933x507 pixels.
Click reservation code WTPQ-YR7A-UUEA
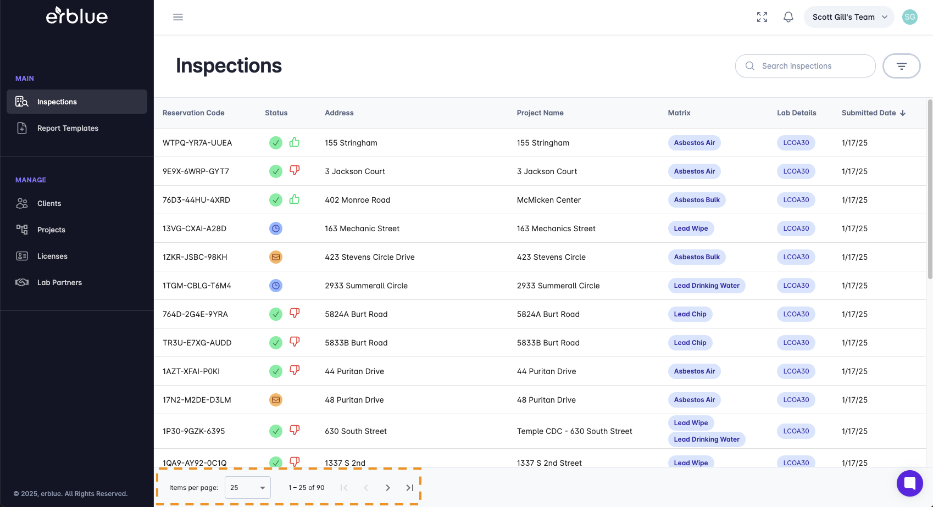197,143
